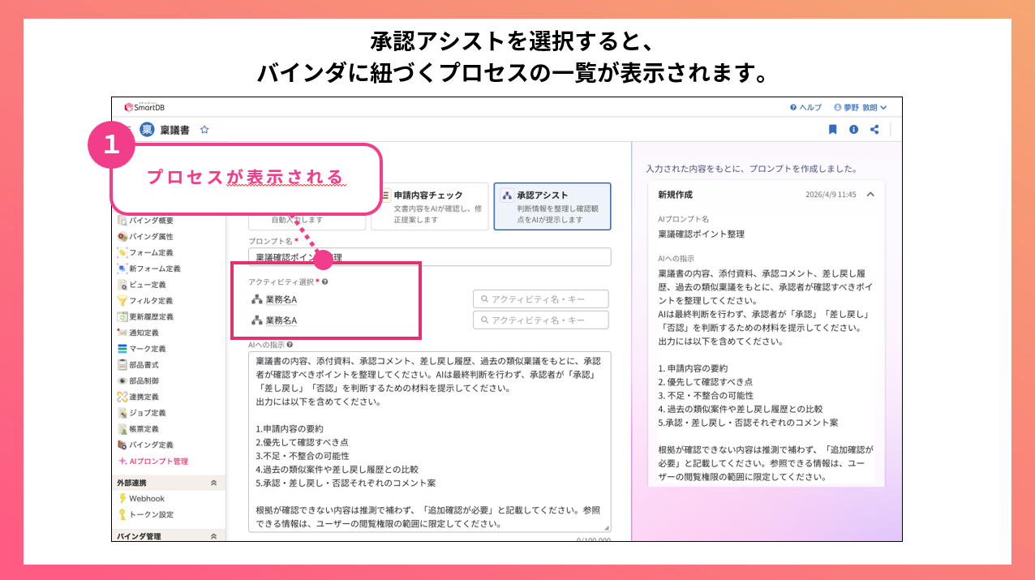Open バインダ概要 in the sidebar
The width and height of the screenshot is (1035, 580).
point(145,221)
